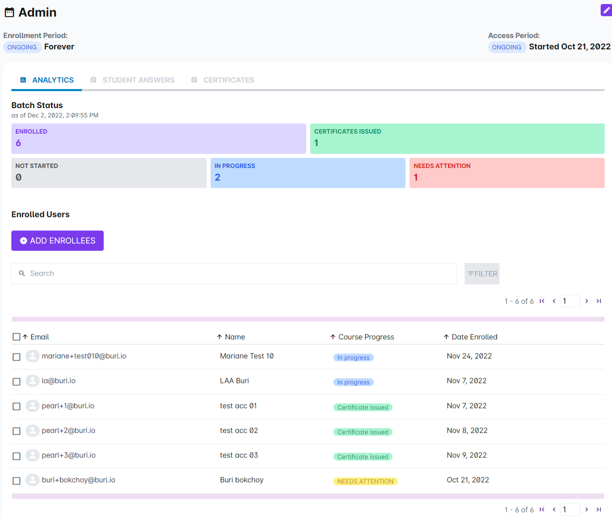The image size is (612, 519).
Task: Click the enrolled users Search field
Action: 234,274
